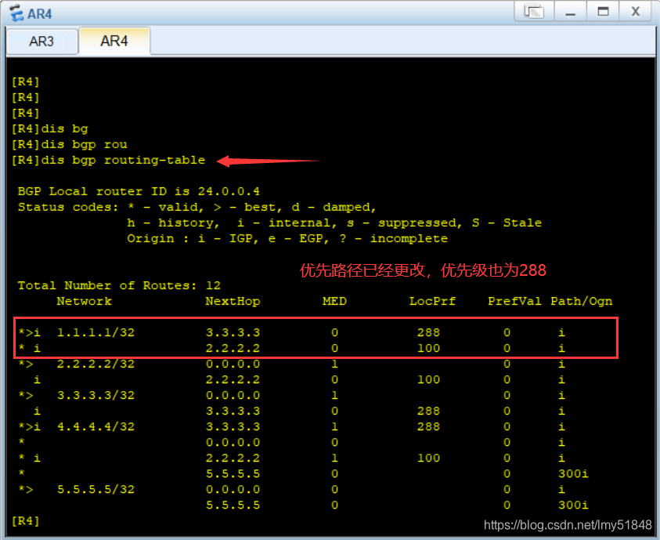Click the NextHop column header
The image size is (660, 540).
click(233, 301)
